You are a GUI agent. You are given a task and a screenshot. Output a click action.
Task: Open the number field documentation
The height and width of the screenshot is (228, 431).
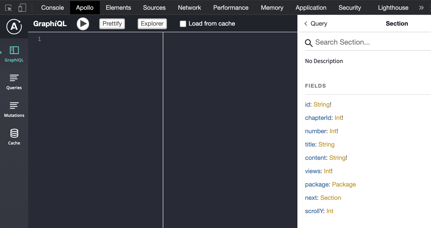coord(316,131)
